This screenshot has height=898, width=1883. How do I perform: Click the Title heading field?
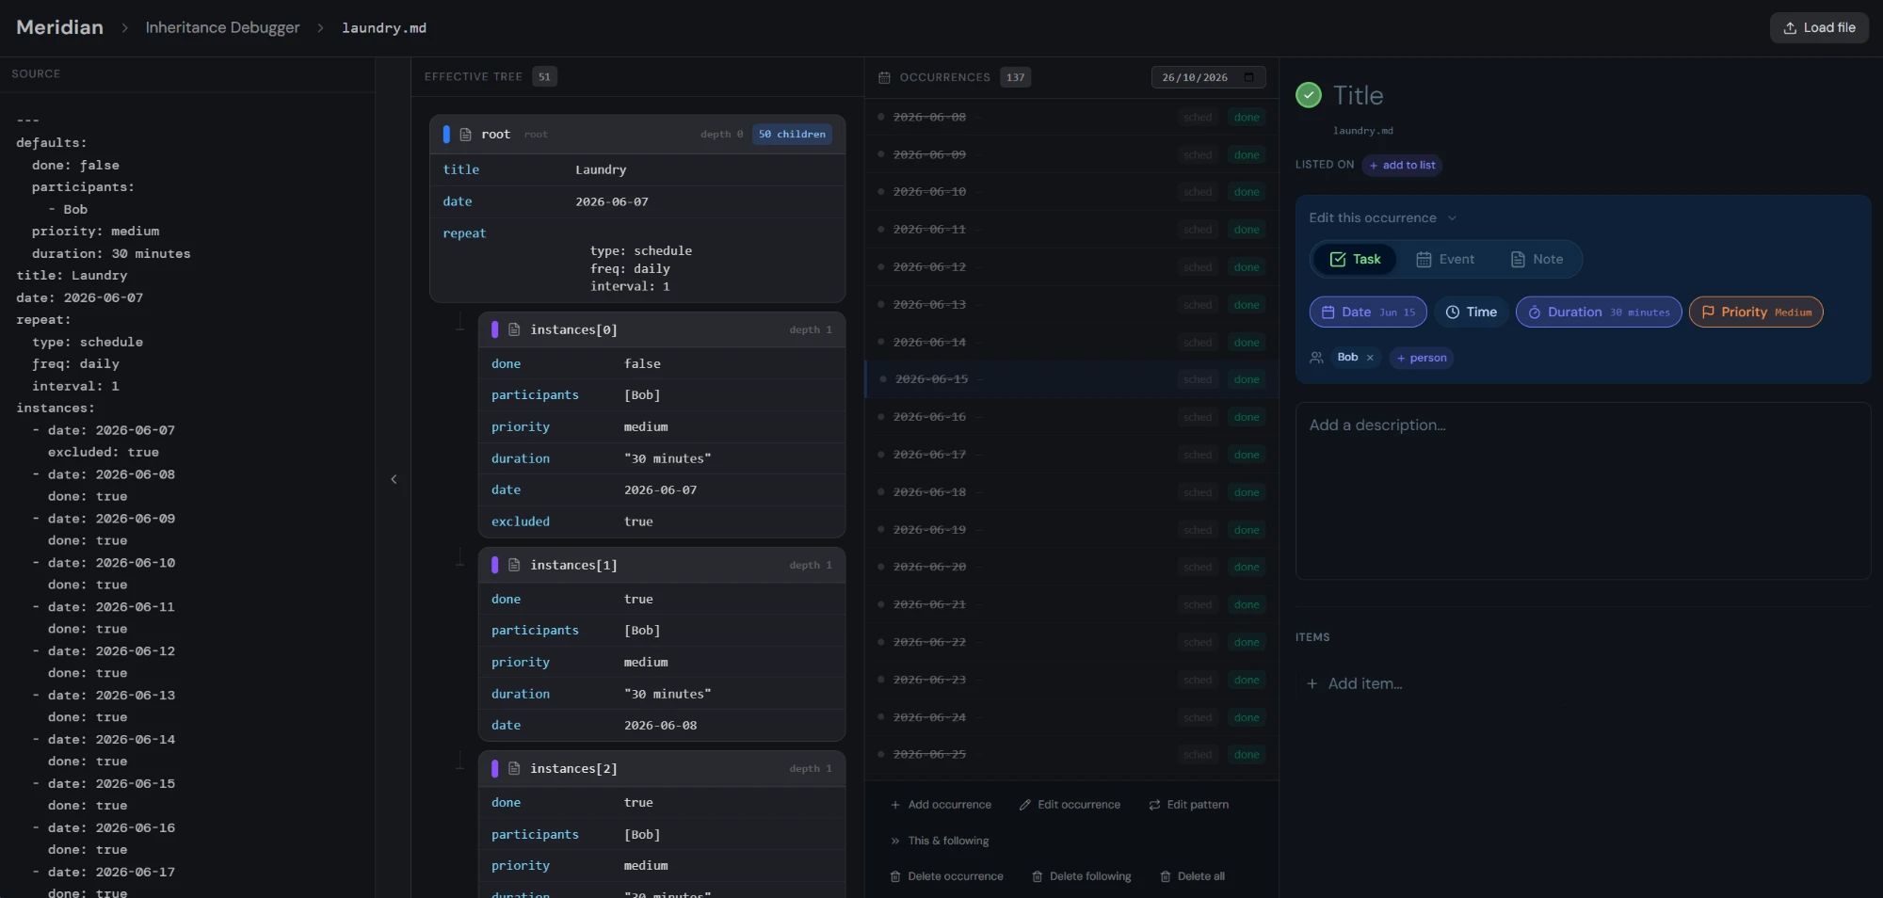[1358, 95]
